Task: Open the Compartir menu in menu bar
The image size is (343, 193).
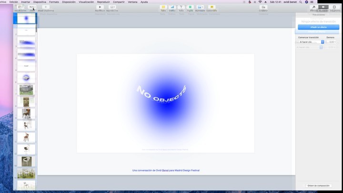Action: tap(119, 2)
